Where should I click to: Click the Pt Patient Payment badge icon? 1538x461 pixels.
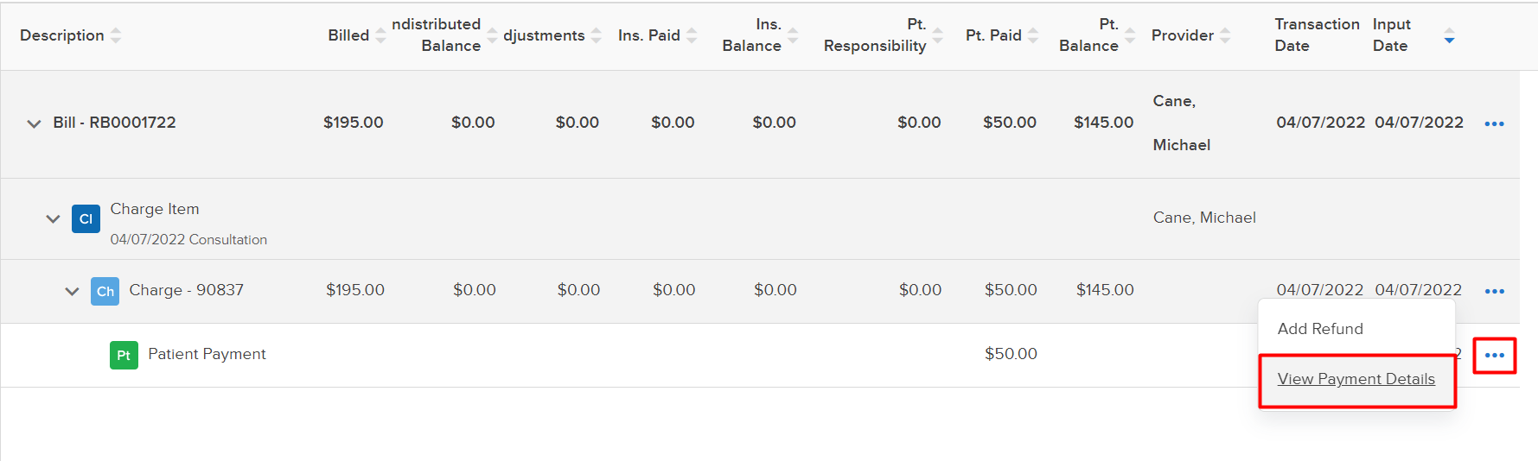(x=124, y=355)
